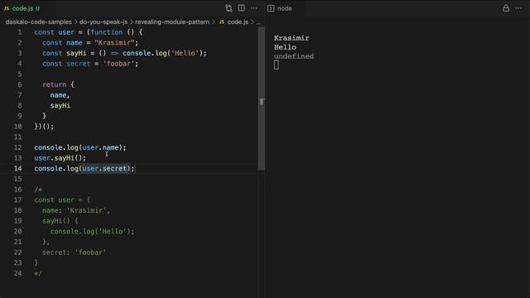Open the editor more actions menu
The image size is (530, 298).
[254, 8]
